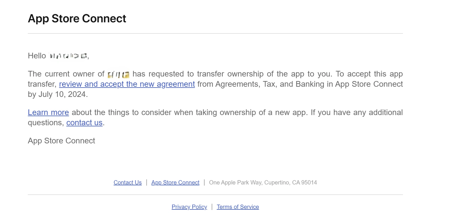Click the blurred recipient name after Hello

[68, 56]
